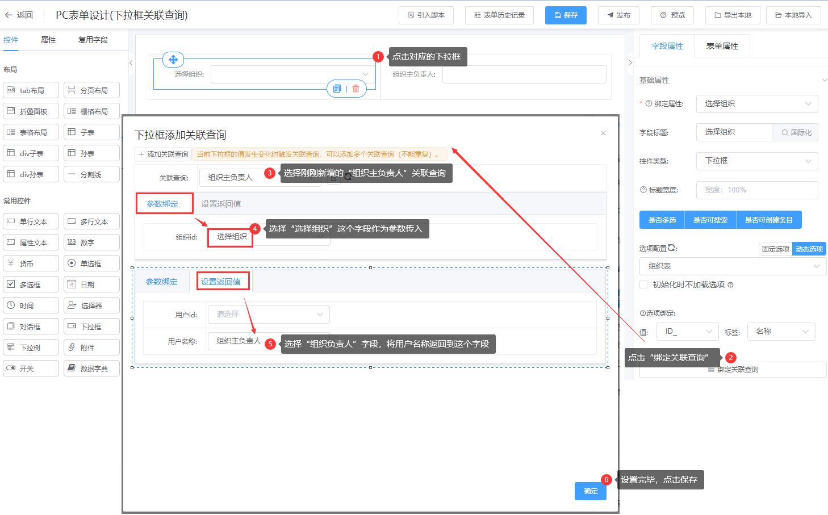Screen dimensions: 828x515
Task: Open the 控件类型 dropdown
Action: click(x=757, y=161)
